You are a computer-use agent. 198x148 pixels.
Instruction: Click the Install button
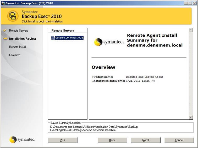146,140
